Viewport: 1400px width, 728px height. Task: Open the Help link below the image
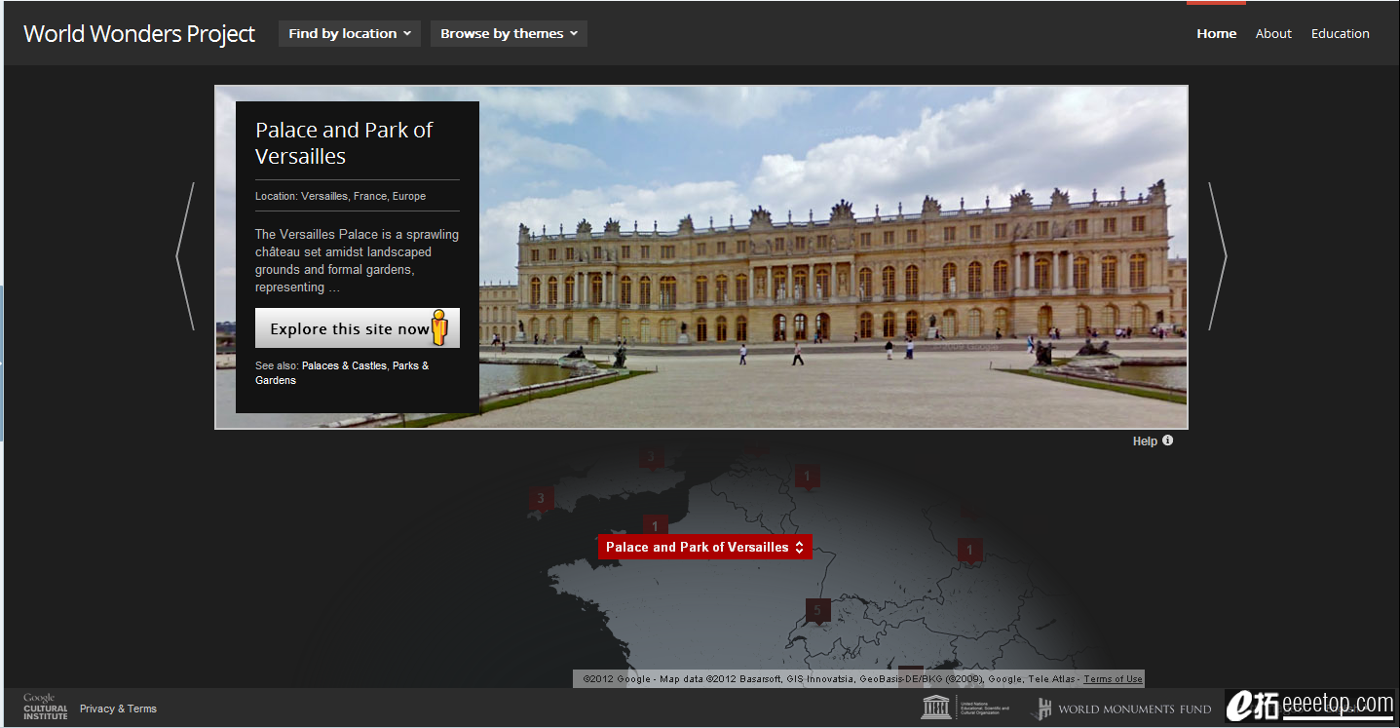(x=1153, y=441)
